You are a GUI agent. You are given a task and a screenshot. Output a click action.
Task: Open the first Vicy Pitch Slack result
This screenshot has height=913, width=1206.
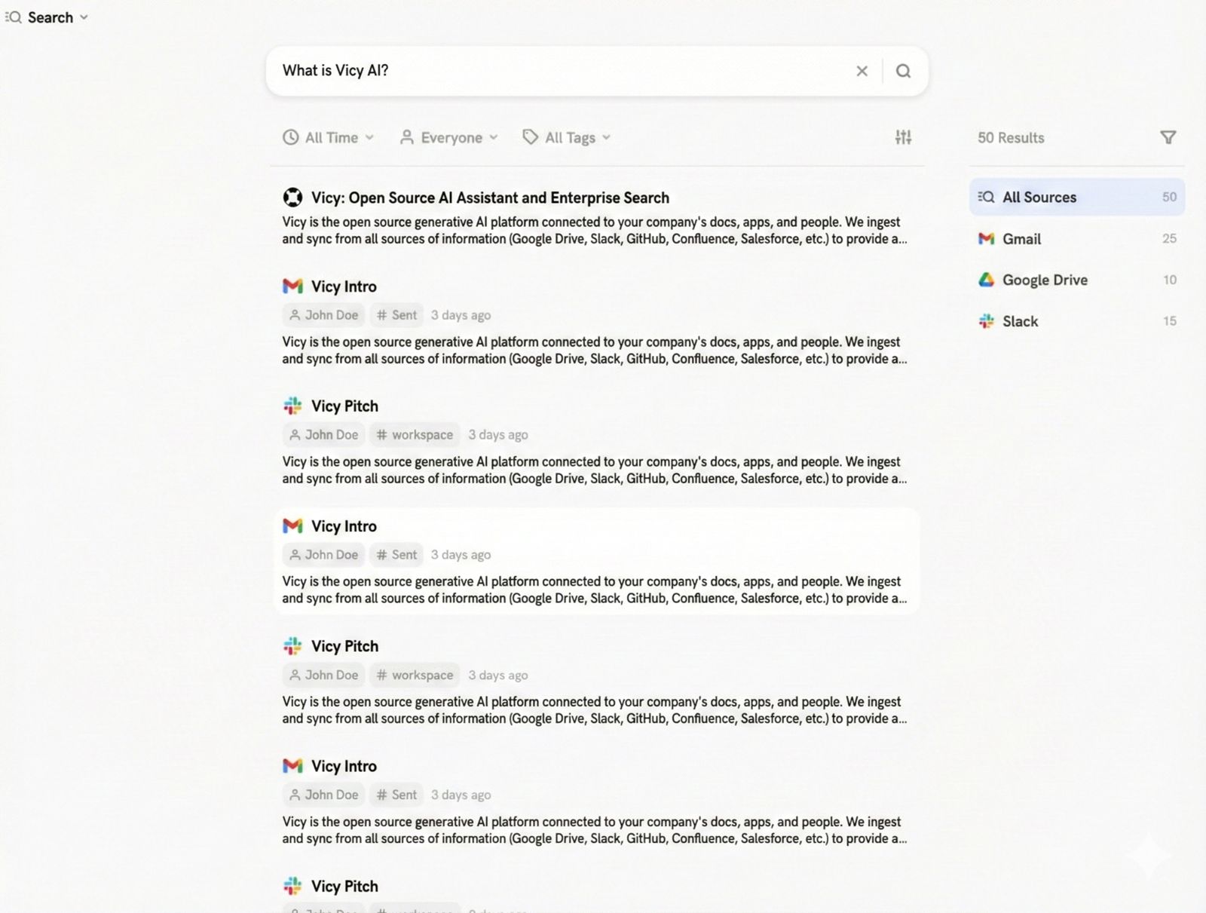344,406
